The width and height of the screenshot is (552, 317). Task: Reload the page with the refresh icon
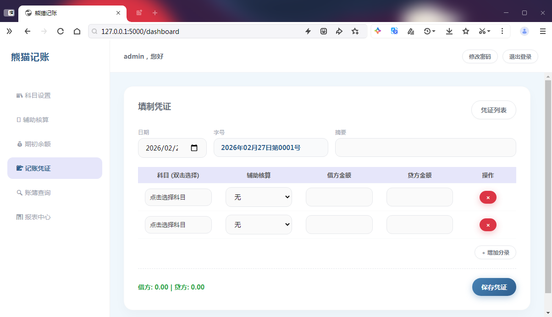[x=60, y=31]
